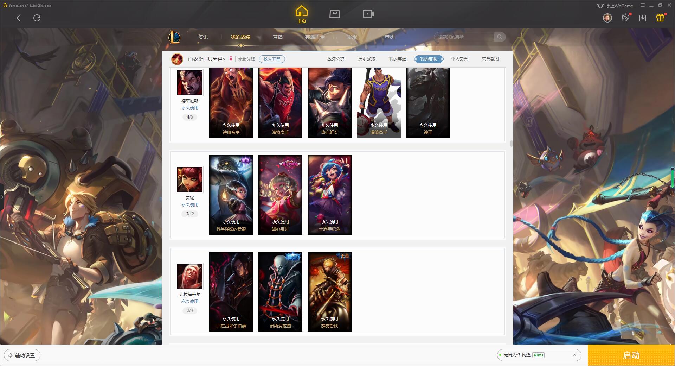Open 战绩总览 sub-tab
Screen dimensions: 675x366
click(x=336, y=59)
